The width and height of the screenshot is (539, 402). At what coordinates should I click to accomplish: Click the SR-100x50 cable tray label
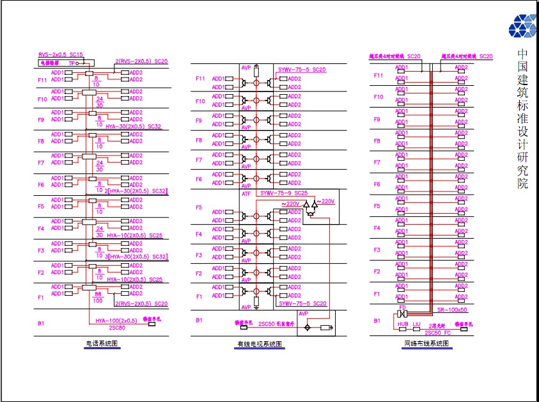[452, 310]
